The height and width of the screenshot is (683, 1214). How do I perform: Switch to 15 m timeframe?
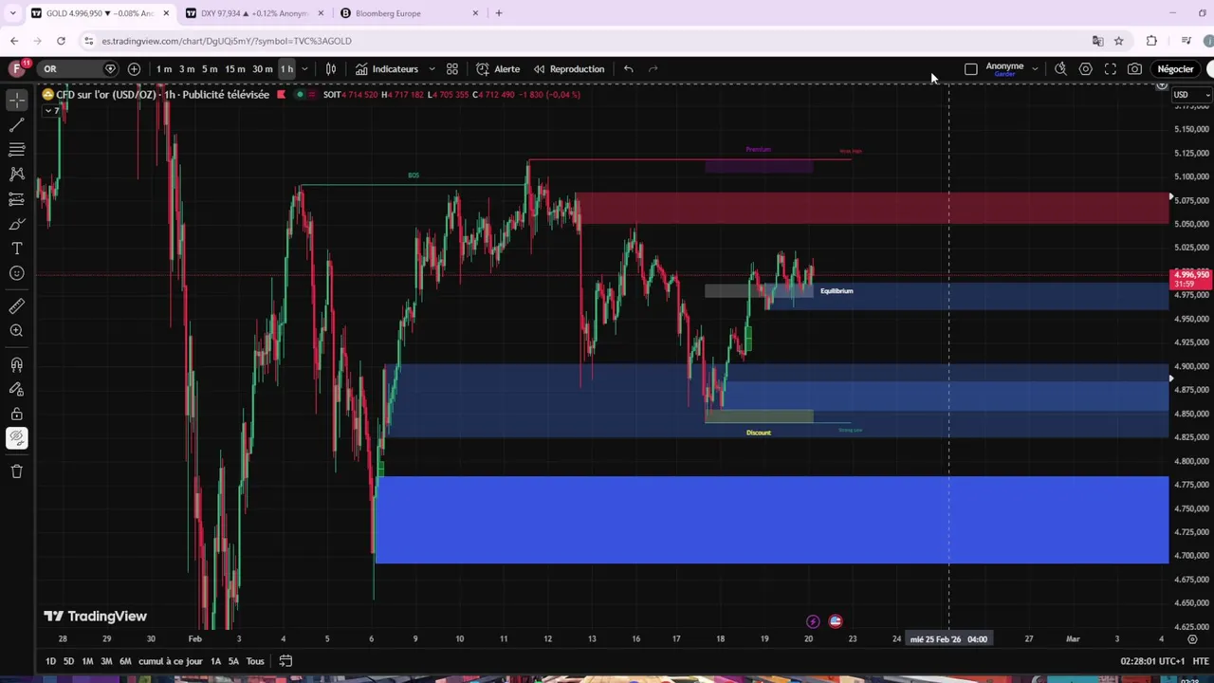[235, 68]
